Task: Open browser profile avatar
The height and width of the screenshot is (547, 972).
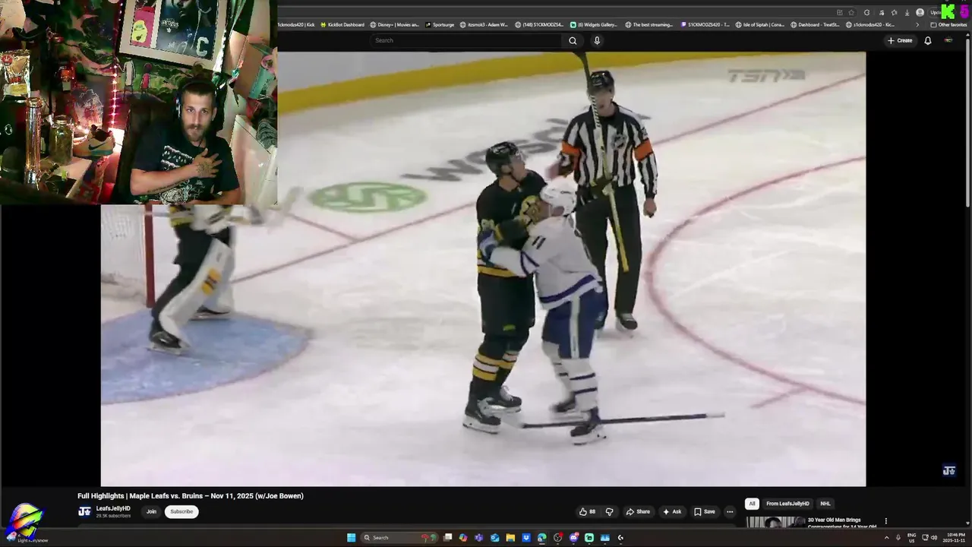Action: point(920,13)
